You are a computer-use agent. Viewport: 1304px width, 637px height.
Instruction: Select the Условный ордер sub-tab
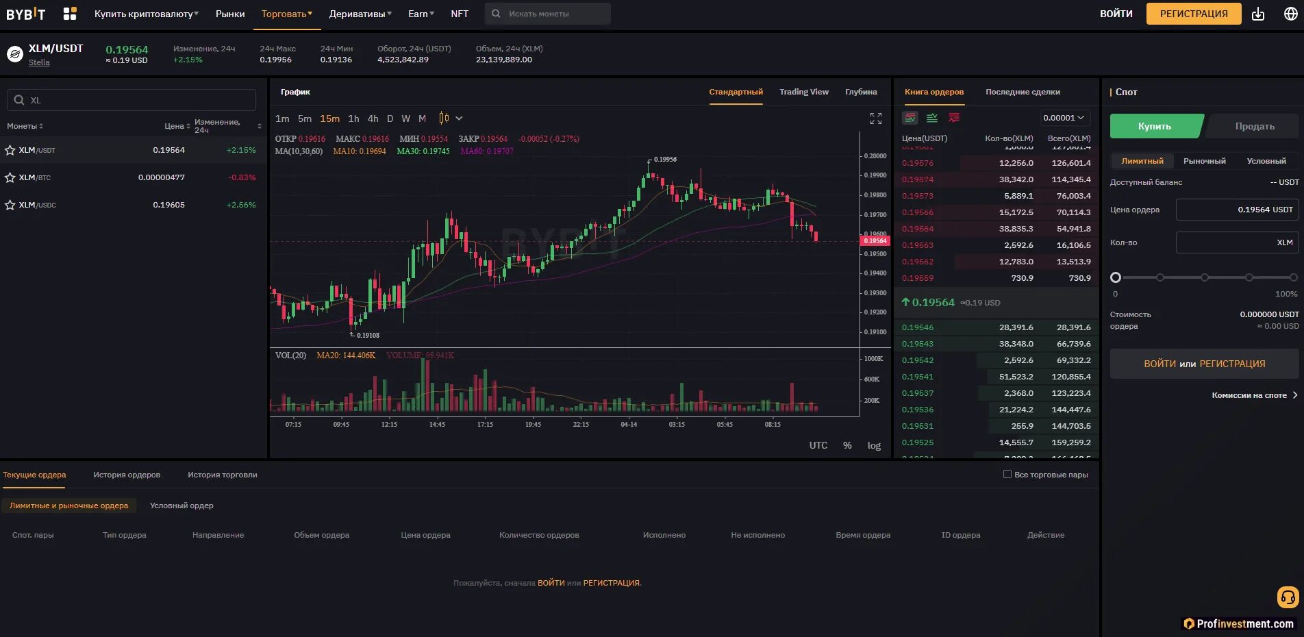pyautogui.click(x=181, y=505)
